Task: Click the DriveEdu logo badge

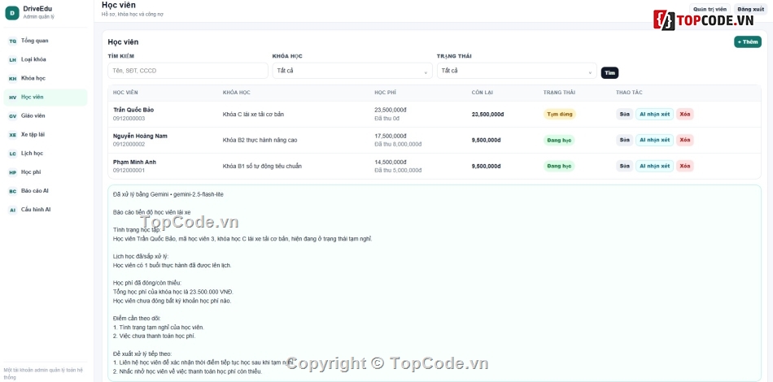Action: 12,13
